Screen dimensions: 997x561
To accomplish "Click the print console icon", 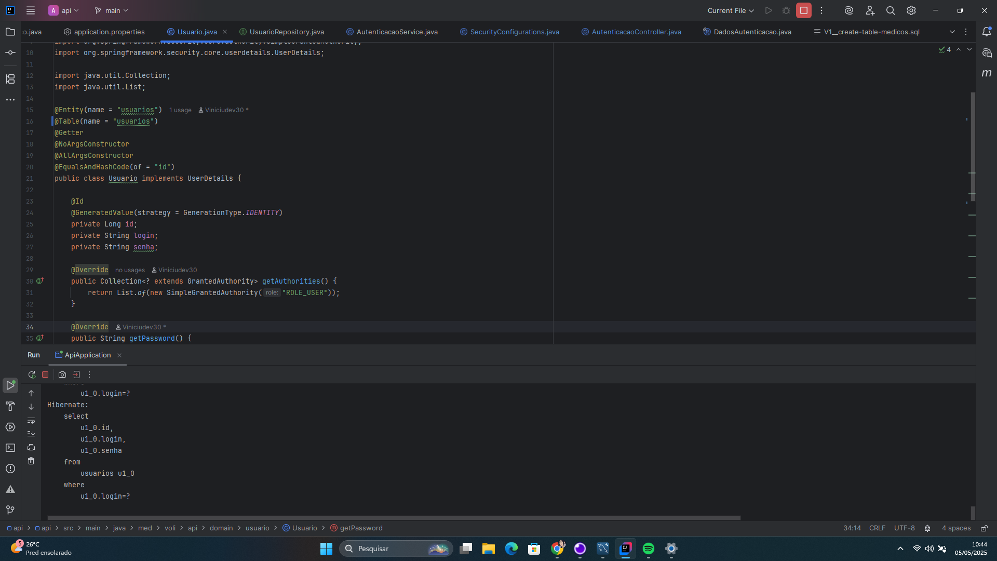I will coord(31,447).
